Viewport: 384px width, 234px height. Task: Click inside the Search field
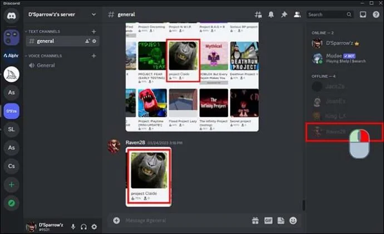pos(329,14)
